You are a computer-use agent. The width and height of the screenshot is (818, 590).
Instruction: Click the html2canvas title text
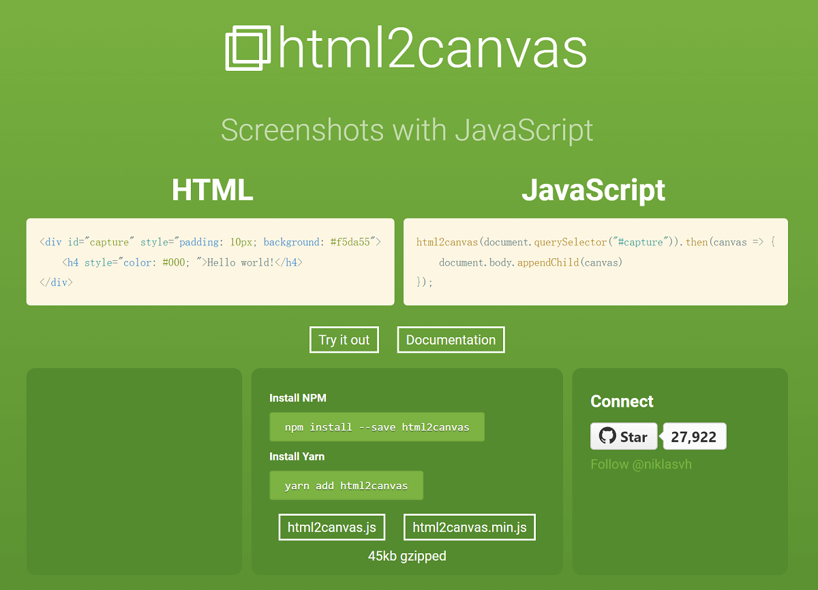433,48
